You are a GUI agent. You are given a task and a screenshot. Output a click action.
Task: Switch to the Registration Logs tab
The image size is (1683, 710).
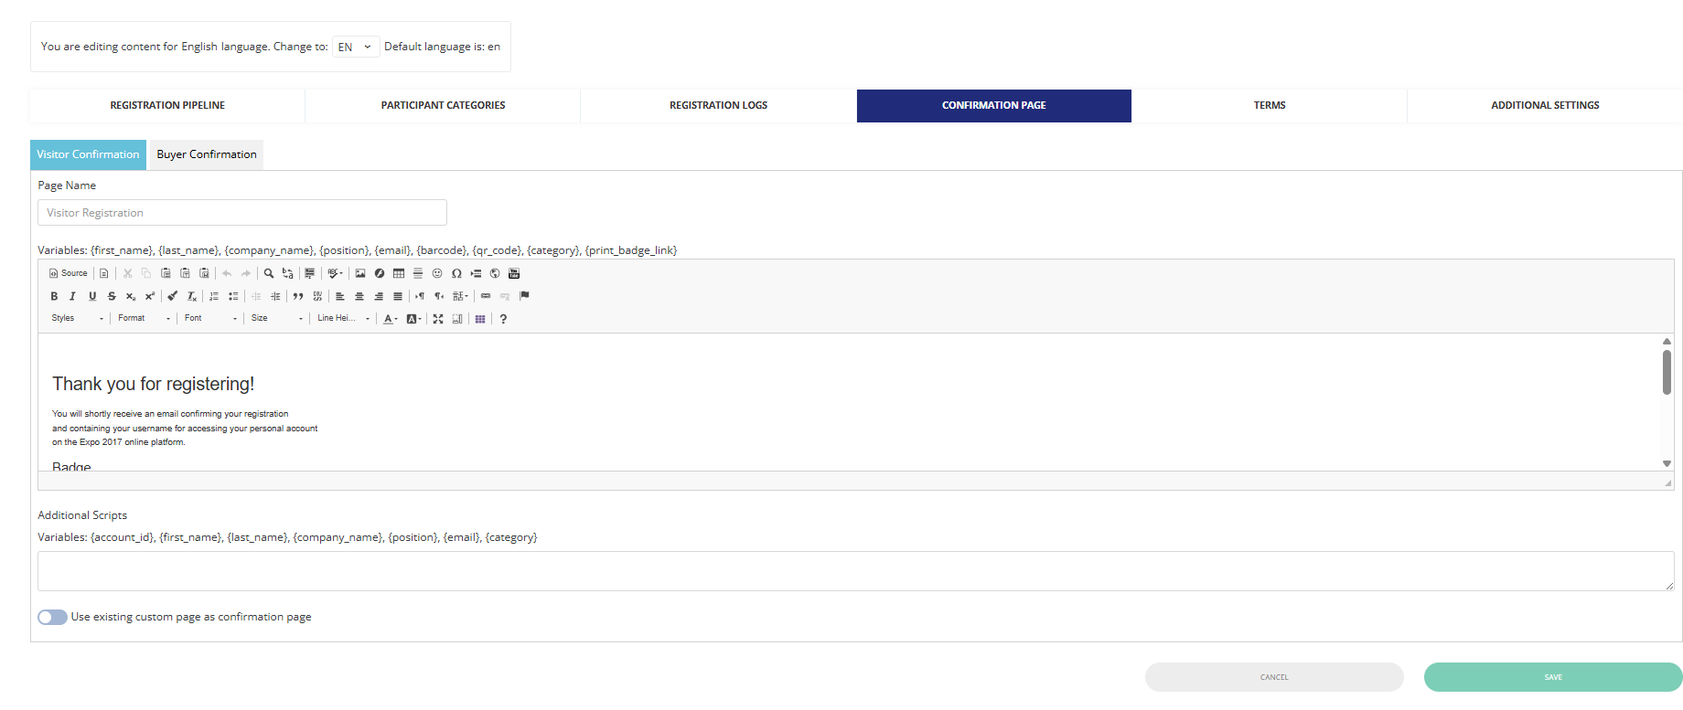(x=718, y=106)
